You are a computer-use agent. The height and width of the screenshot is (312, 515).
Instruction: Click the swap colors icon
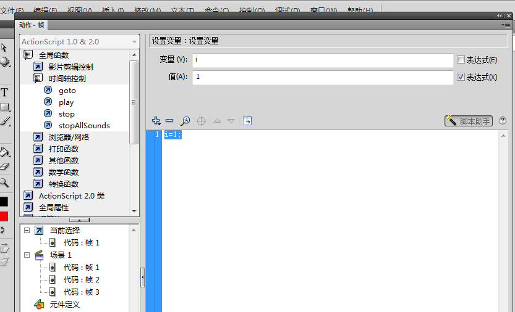coord(2,230)
